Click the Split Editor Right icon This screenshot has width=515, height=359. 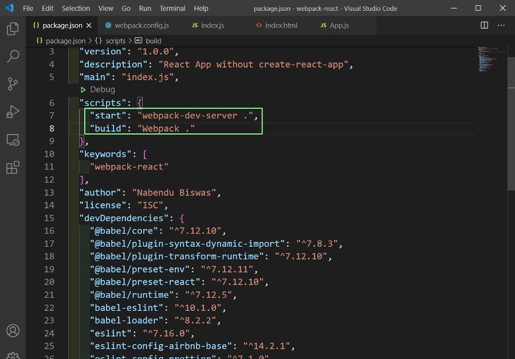pos(484,26)
